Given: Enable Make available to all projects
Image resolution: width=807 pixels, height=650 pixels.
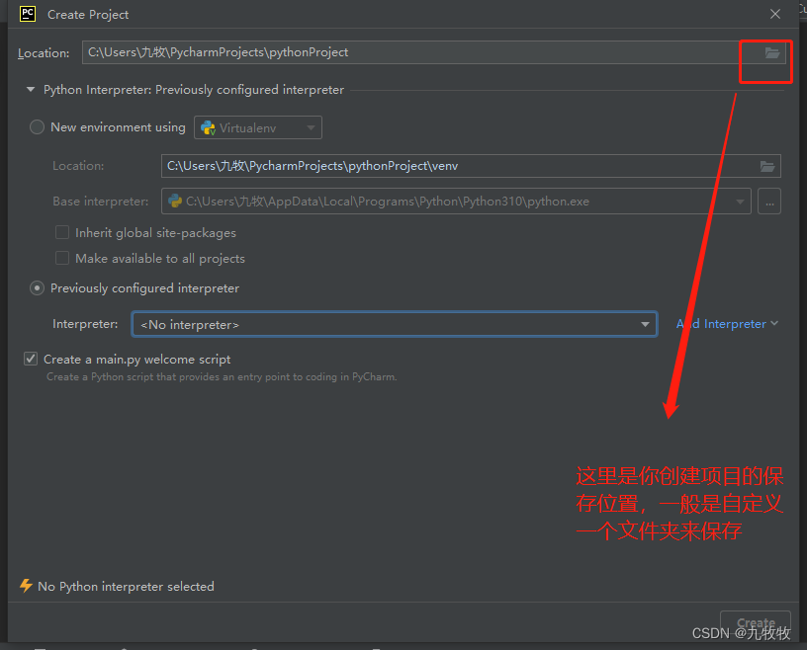Looking at the screenshot, I should click(62, 258).
